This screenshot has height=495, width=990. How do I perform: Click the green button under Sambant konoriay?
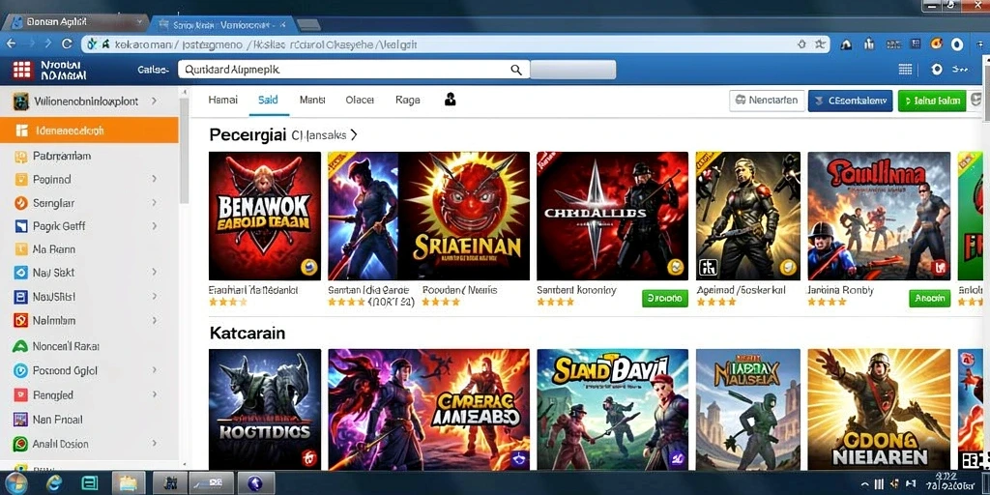665,298
